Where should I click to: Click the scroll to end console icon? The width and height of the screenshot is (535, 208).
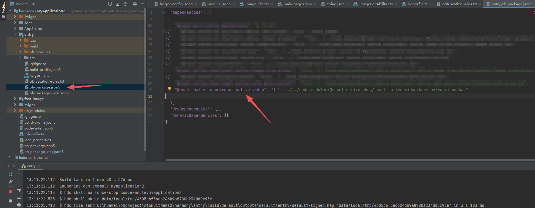point(19,197)
